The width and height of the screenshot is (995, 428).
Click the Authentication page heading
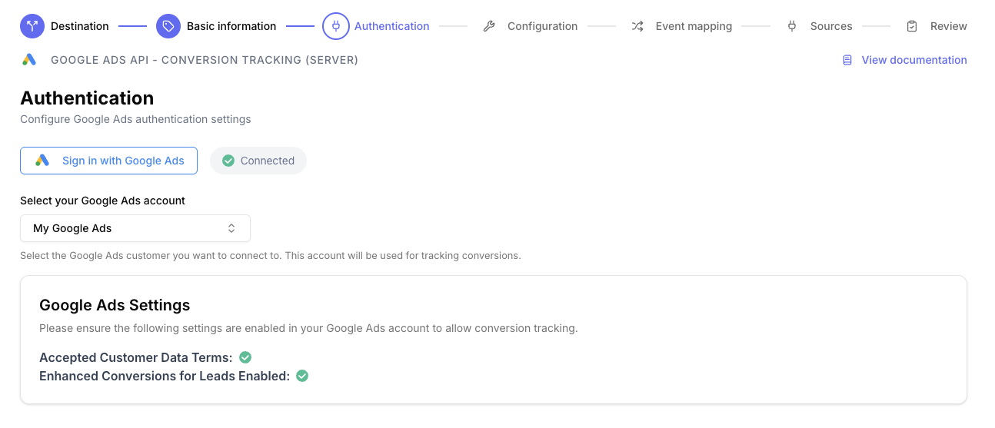coord(87,98)
